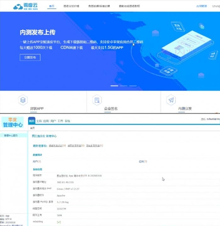Click the MySQL version value 5.7.29-log
Image resolution: width=220 pixels, height=226 pixels.
point(63,202)
